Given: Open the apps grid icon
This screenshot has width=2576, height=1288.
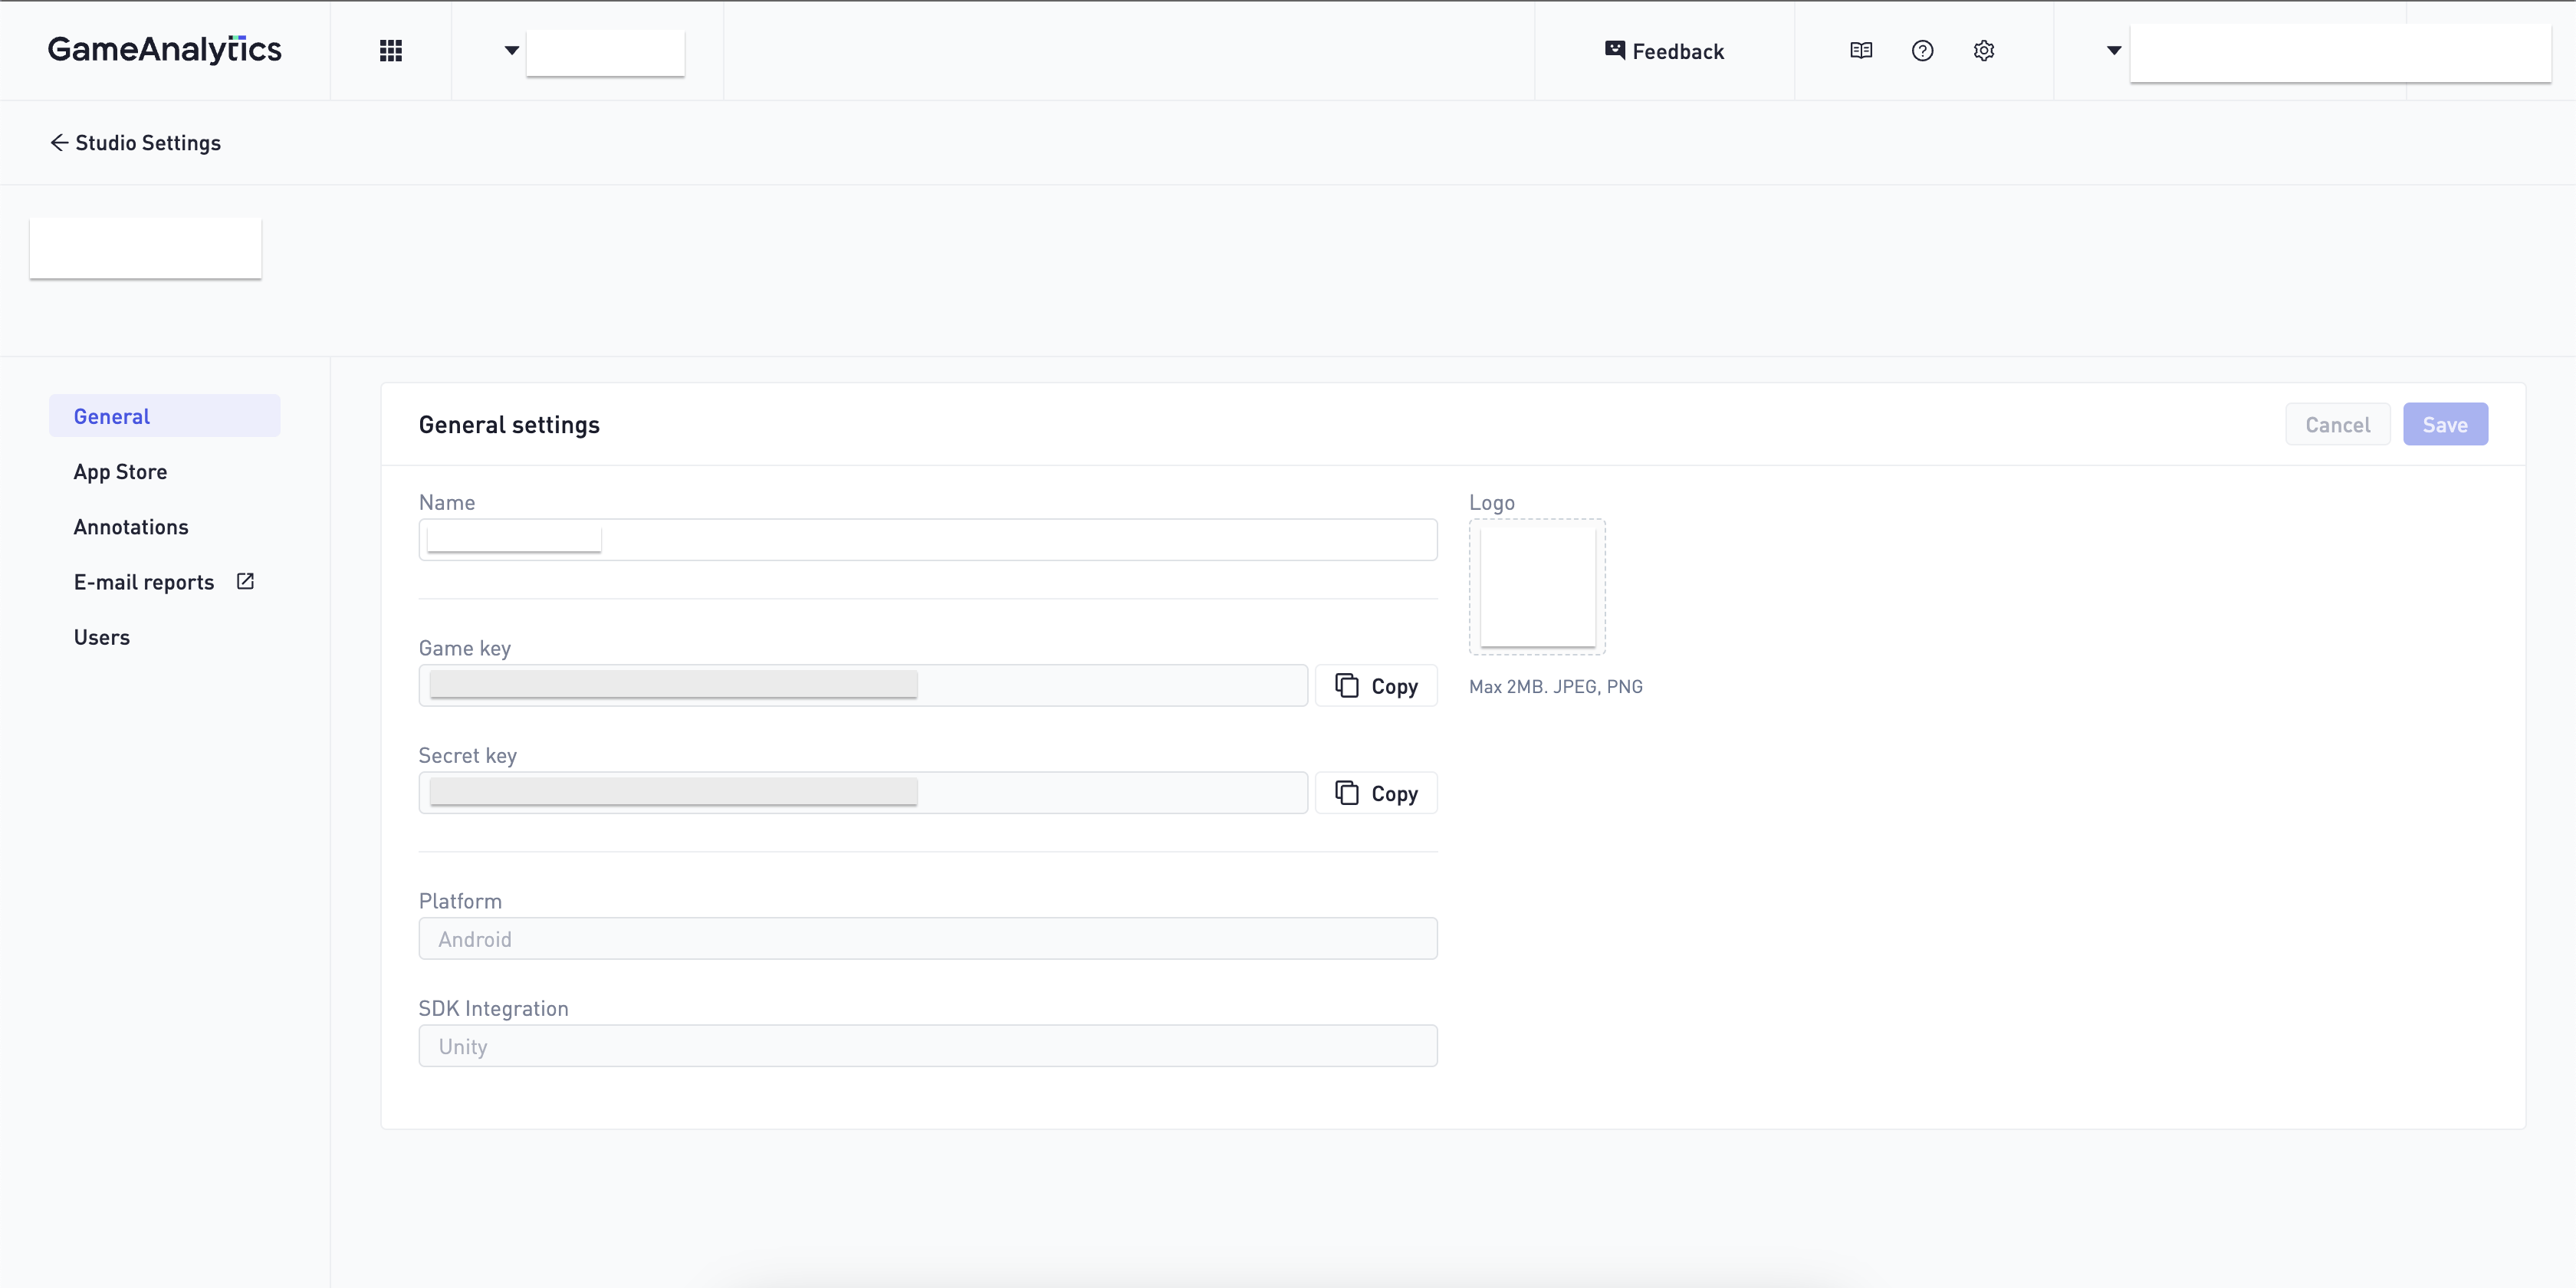Looking at the screenshot, I should click(391, 51).
